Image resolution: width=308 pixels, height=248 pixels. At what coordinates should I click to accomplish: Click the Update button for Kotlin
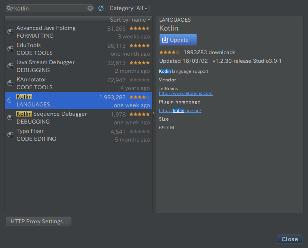tap(178, 40)
